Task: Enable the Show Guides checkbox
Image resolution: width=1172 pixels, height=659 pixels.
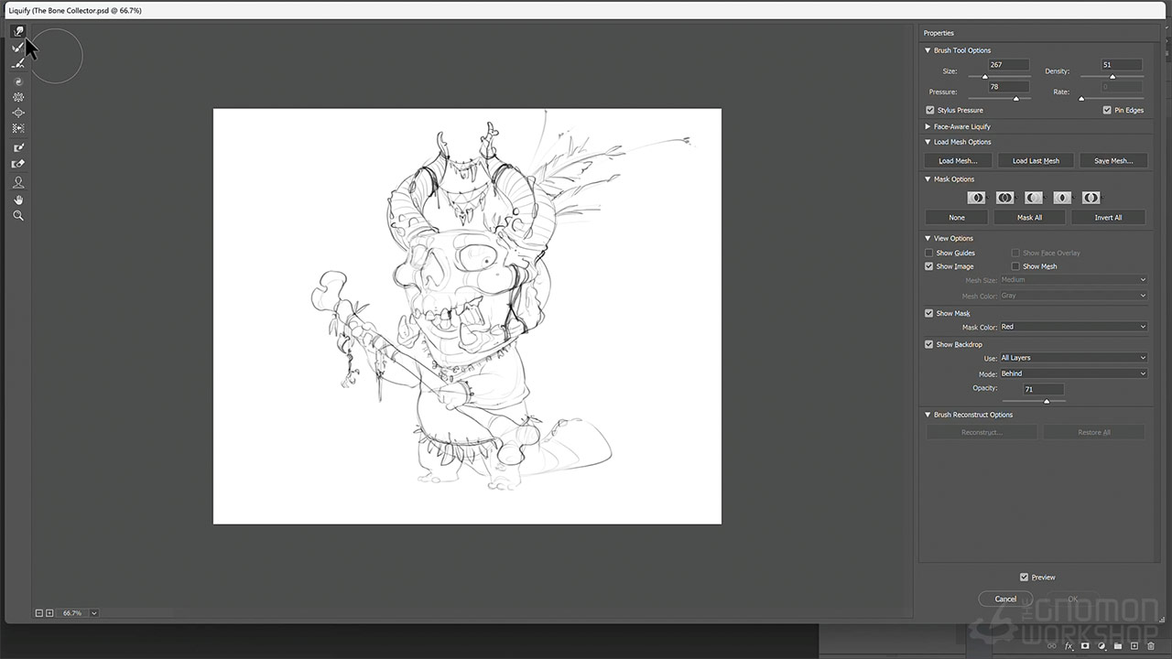Action: pyautogui.click(x=929, y=253)
